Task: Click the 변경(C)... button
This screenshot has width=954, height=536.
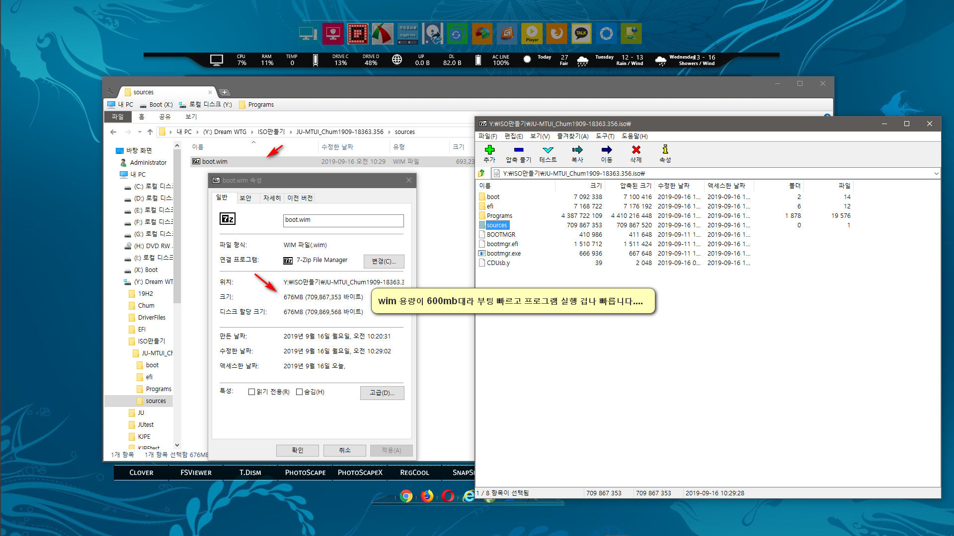Action: click(x=384, y=262)
